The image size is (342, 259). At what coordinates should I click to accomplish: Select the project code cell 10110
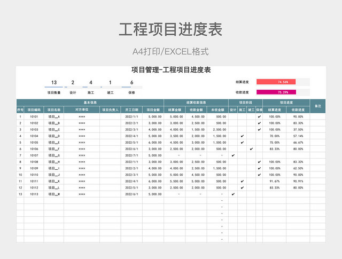34,175
